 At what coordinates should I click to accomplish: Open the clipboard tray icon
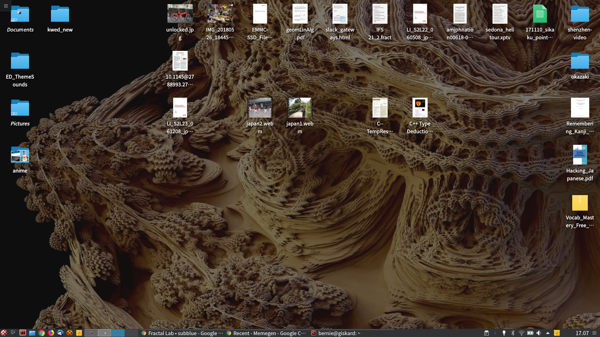coord(487,333)
